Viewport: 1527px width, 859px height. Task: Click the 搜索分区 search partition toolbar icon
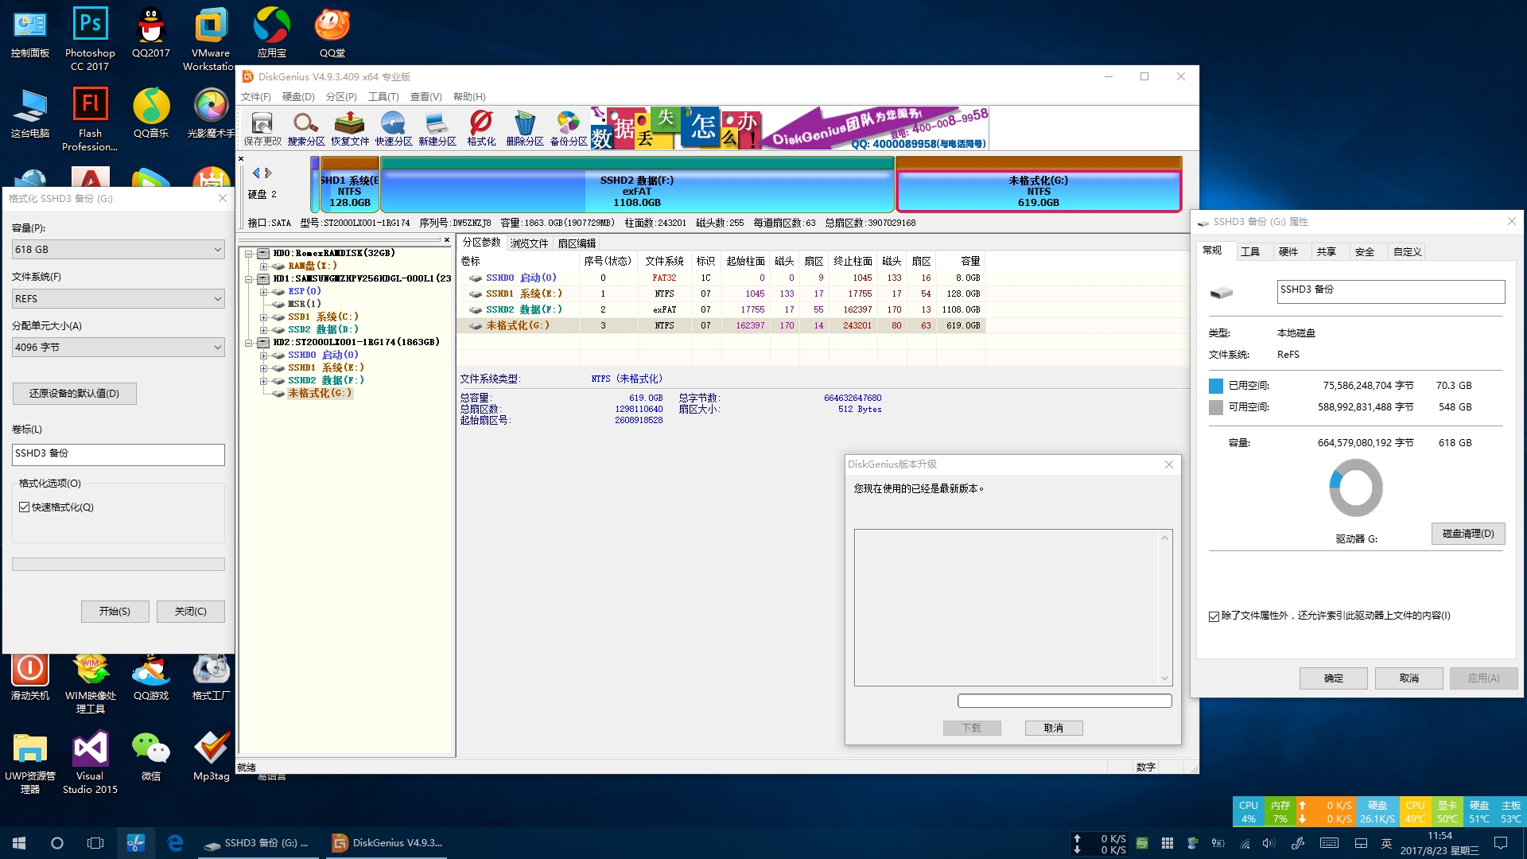[x=306, y=128]
